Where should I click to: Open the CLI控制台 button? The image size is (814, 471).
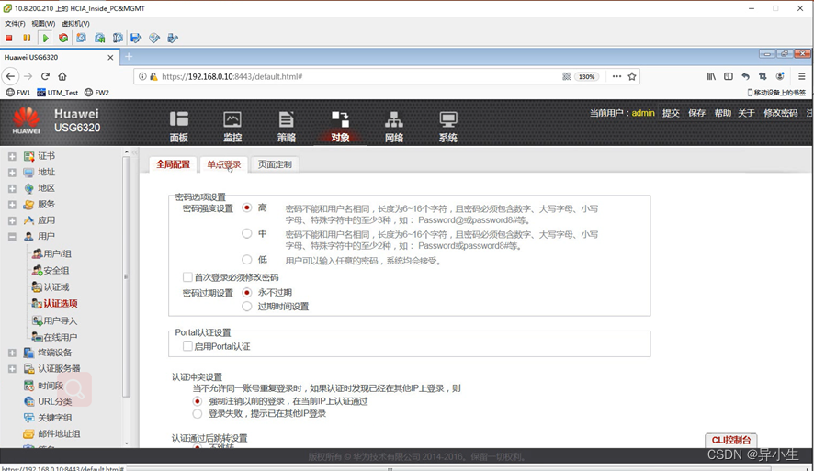(731, 440)
